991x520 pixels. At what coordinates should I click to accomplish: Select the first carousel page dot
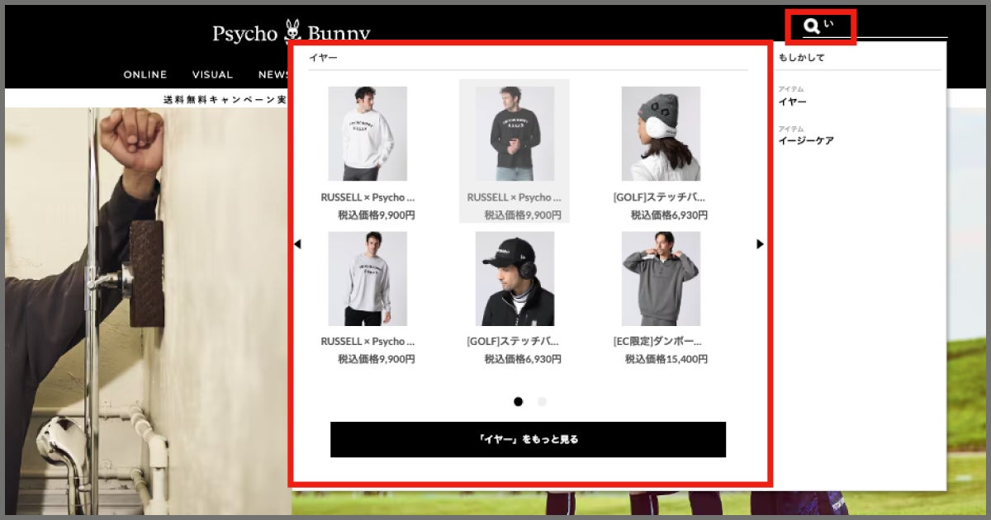(518, 402)
